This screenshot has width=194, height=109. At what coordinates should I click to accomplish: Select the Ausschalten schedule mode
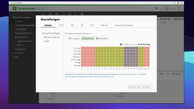point(102,39)
